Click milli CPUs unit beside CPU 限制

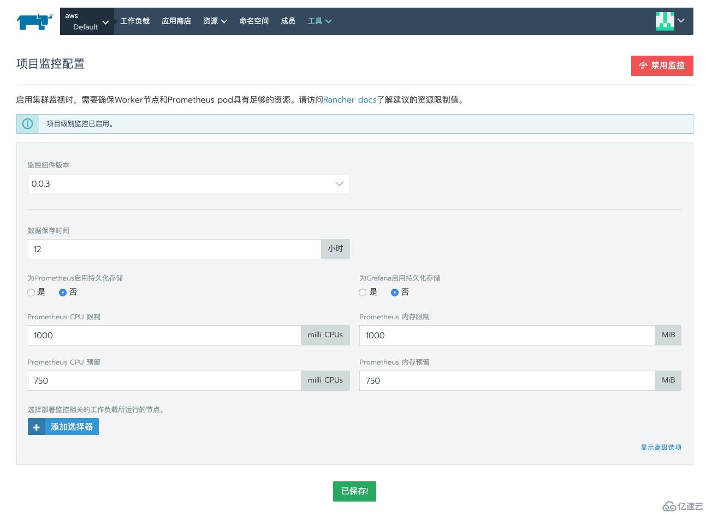click(325, 335)
